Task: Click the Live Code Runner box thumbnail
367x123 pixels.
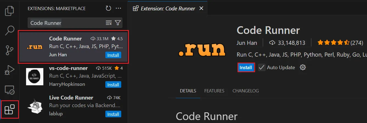Action: point(35,107)
